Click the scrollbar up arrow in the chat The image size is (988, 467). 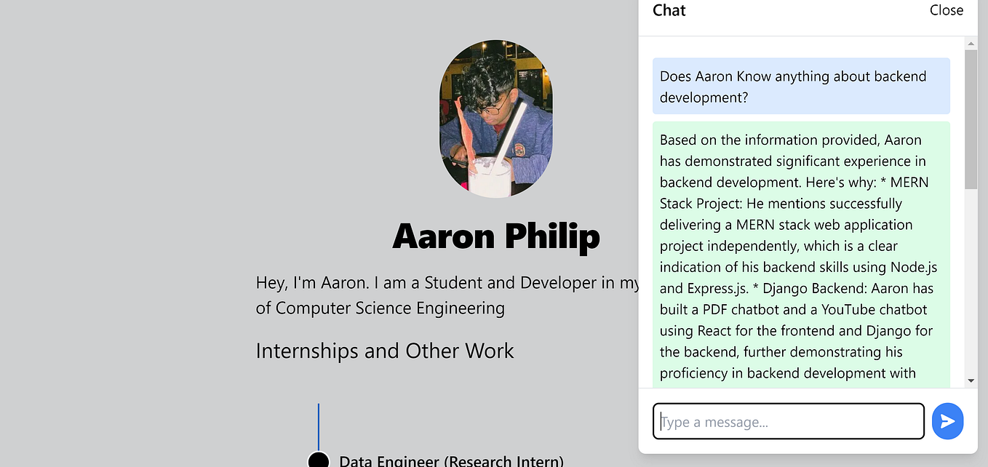click(971, 42)
